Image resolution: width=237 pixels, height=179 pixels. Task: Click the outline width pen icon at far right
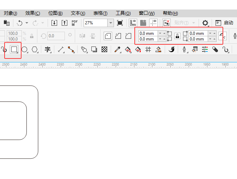235,36
